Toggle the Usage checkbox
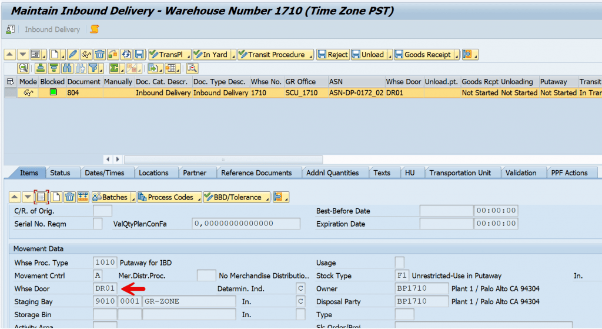The width and height of the screenshot is (602, 329). pyautogui.click(x=399, y=262)
